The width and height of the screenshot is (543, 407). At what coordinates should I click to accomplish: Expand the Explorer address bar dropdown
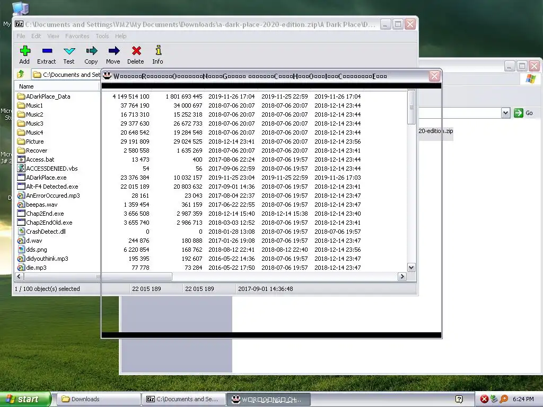[x=505, y=113]
